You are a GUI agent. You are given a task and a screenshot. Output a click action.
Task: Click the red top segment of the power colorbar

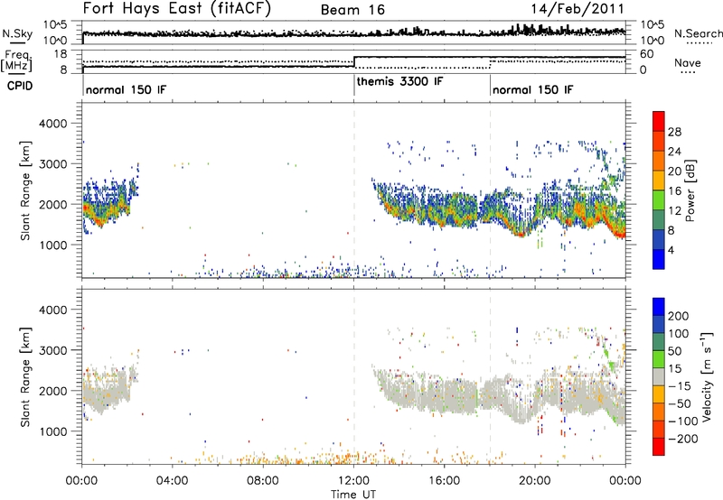click(x=659, y=122)
